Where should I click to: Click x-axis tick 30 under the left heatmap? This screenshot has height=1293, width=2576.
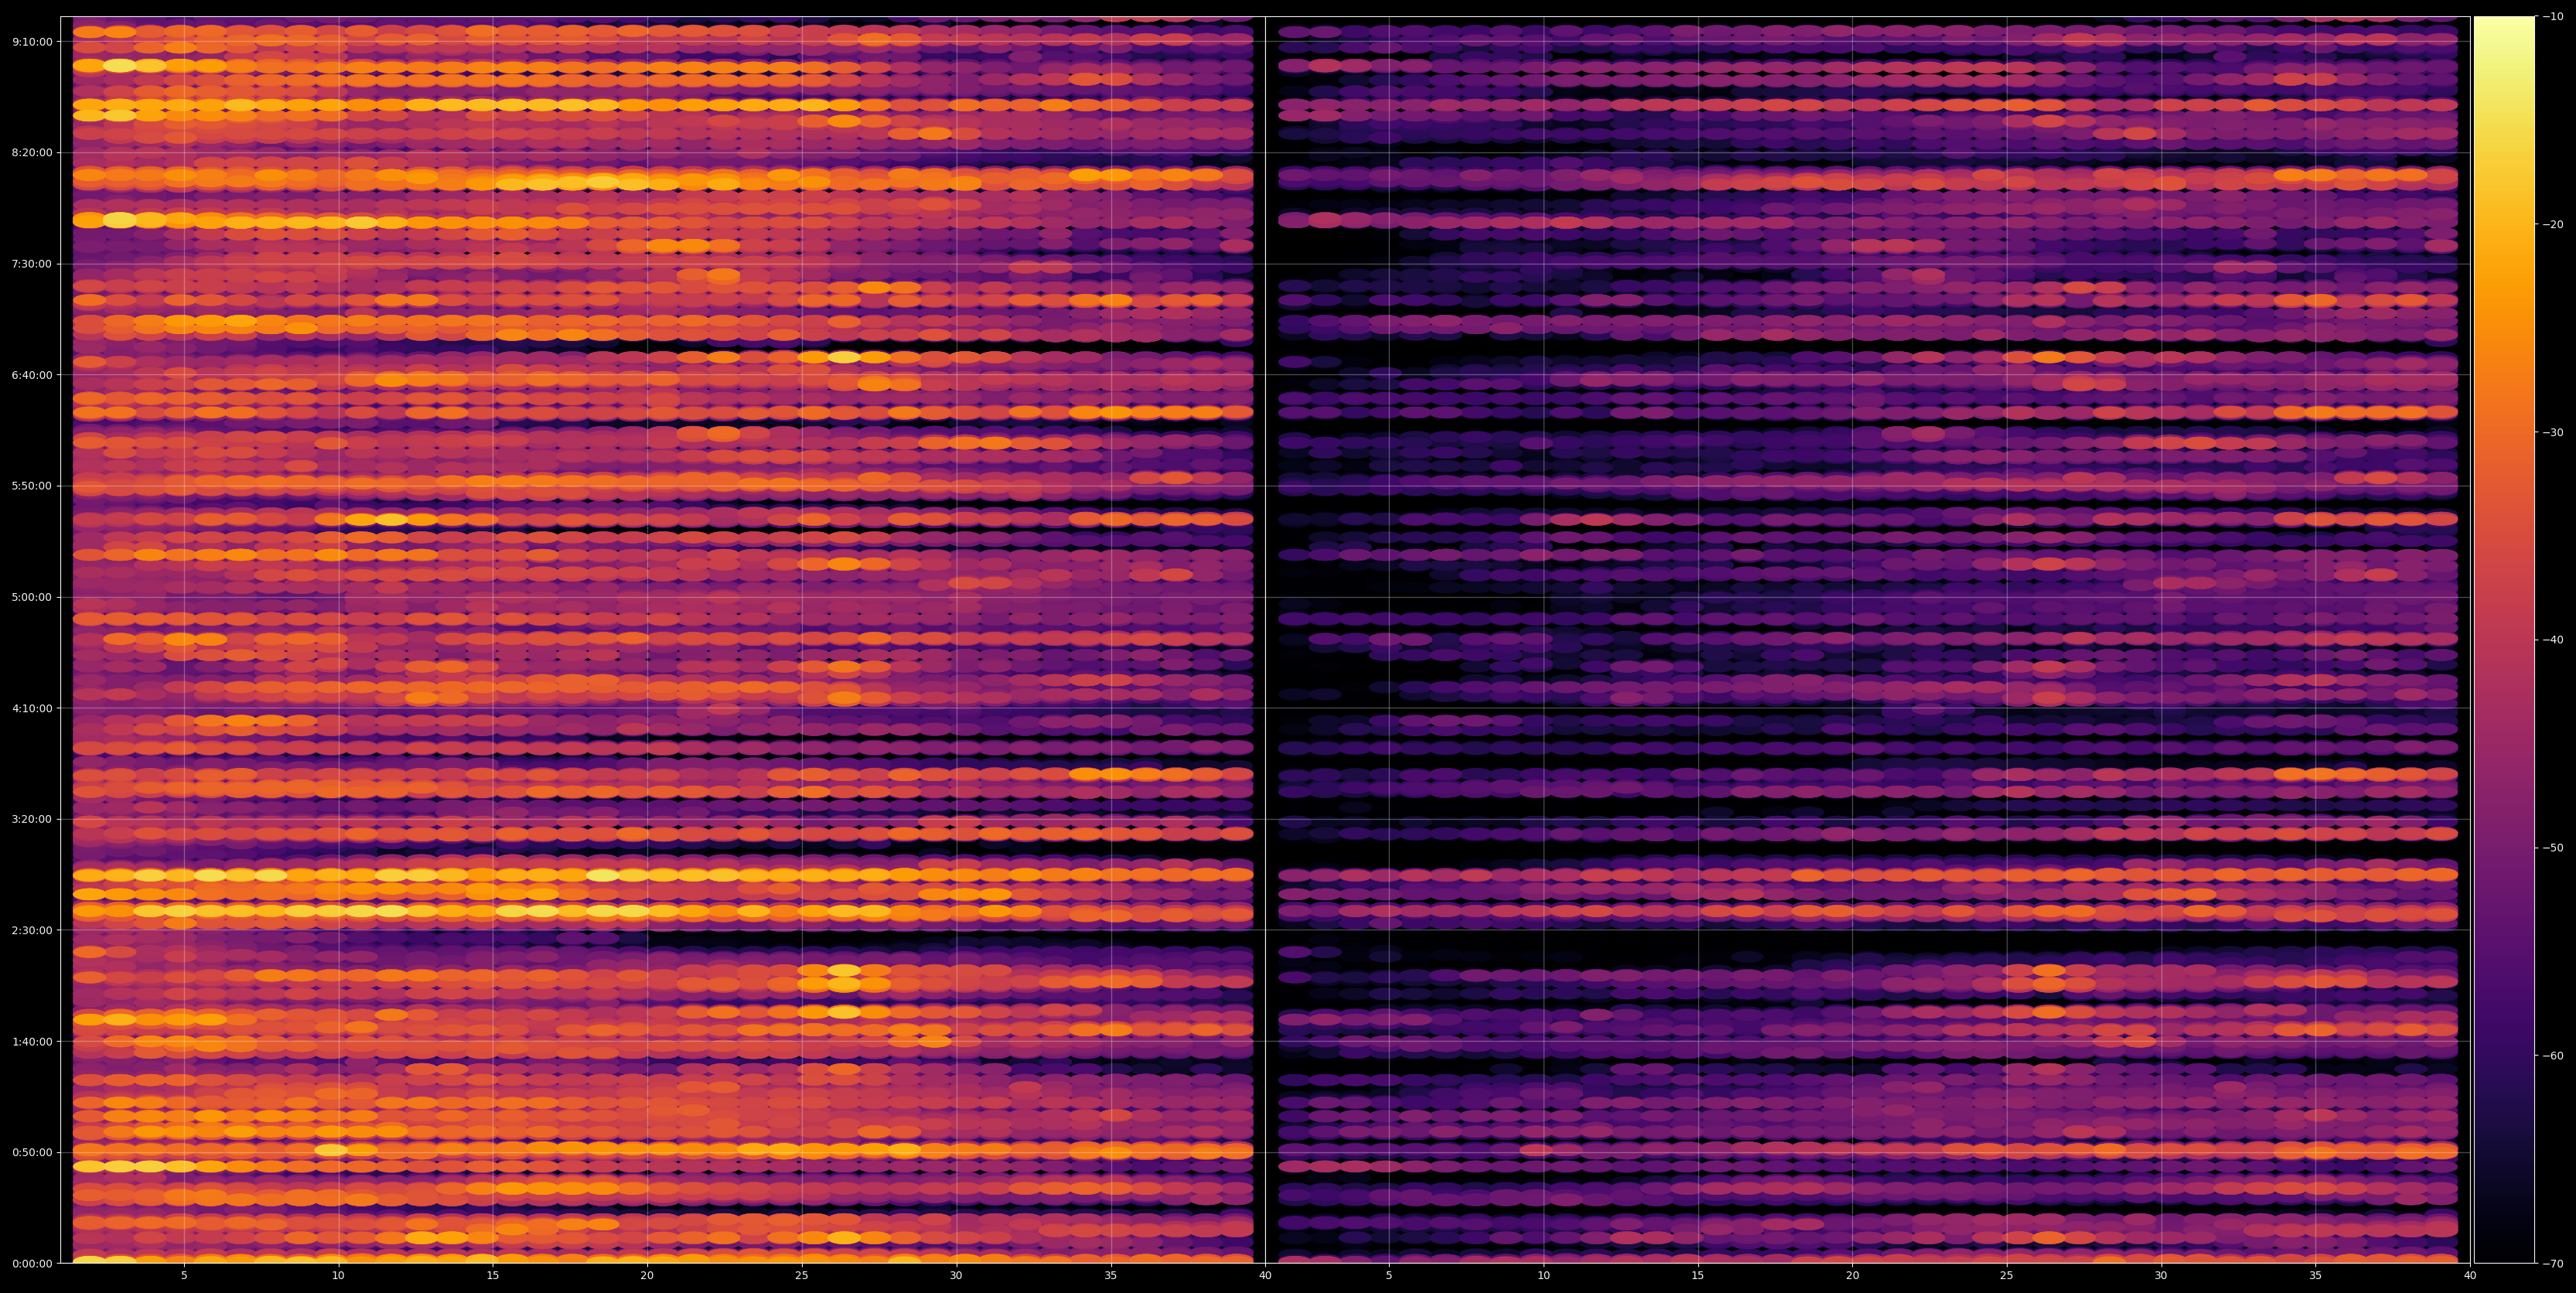pos(956,1276)
